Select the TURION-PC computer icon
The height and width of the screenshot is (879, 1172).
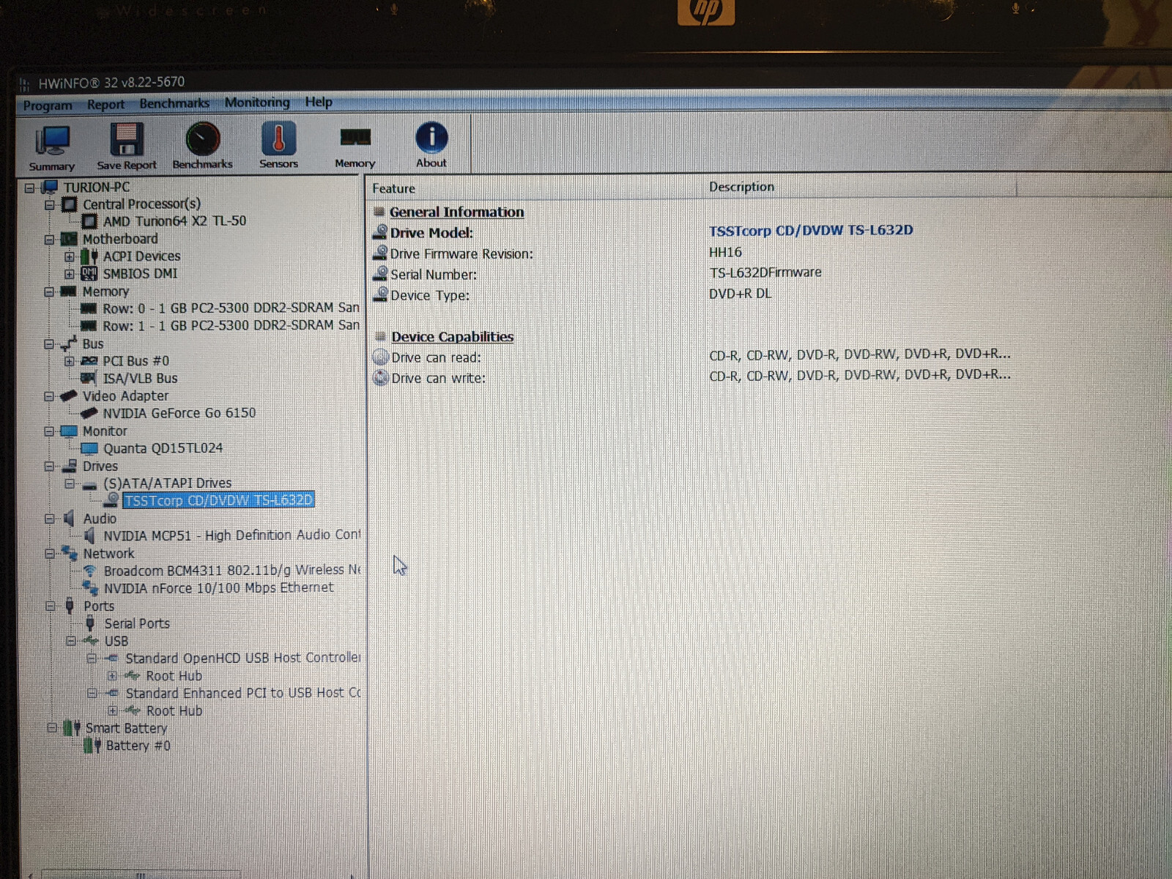[49, 188]
